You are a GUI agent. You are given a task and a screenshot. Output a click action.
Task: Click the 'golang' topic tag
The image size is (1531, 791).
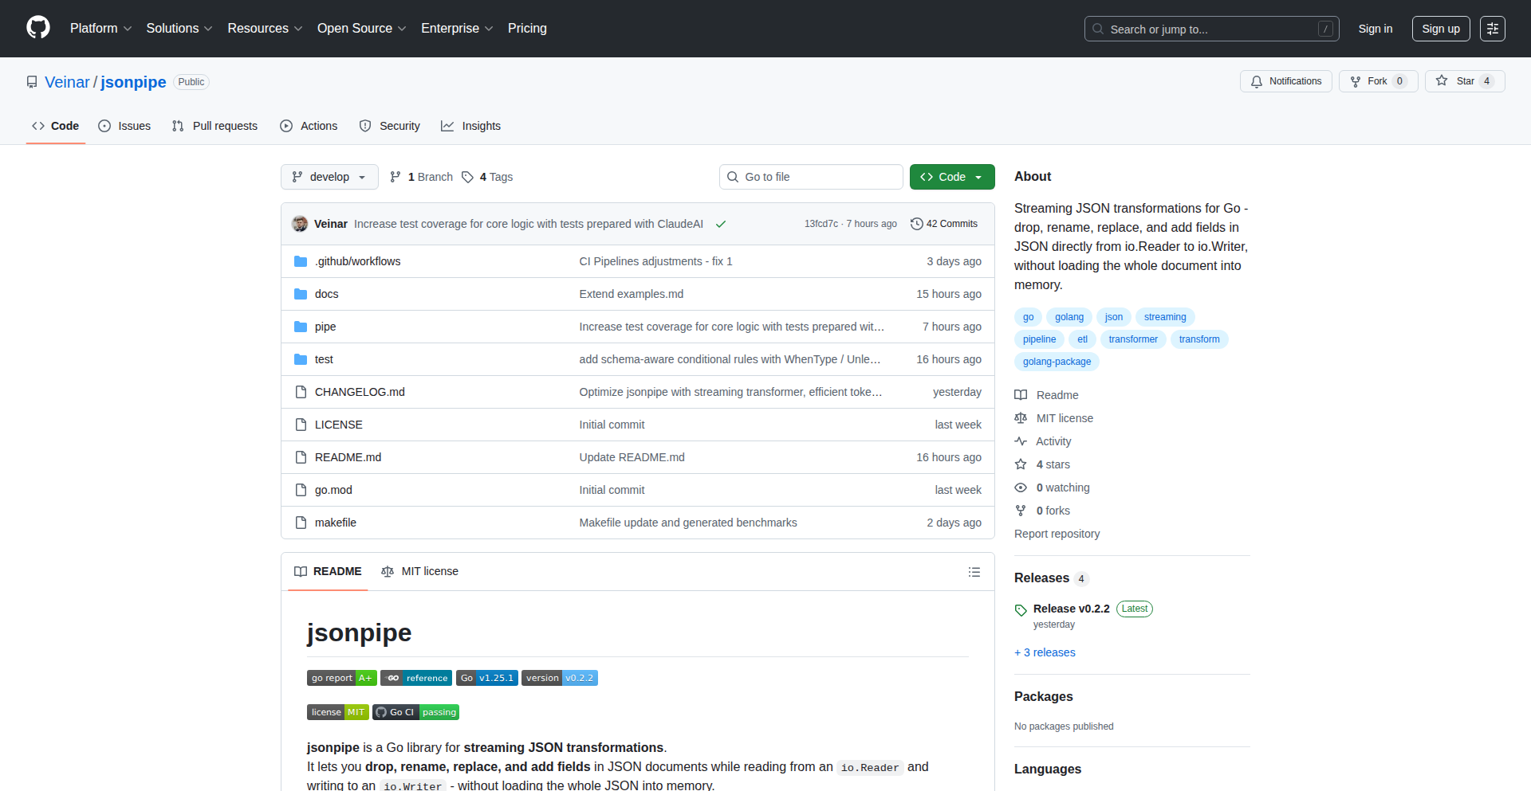pos(1069,317)
